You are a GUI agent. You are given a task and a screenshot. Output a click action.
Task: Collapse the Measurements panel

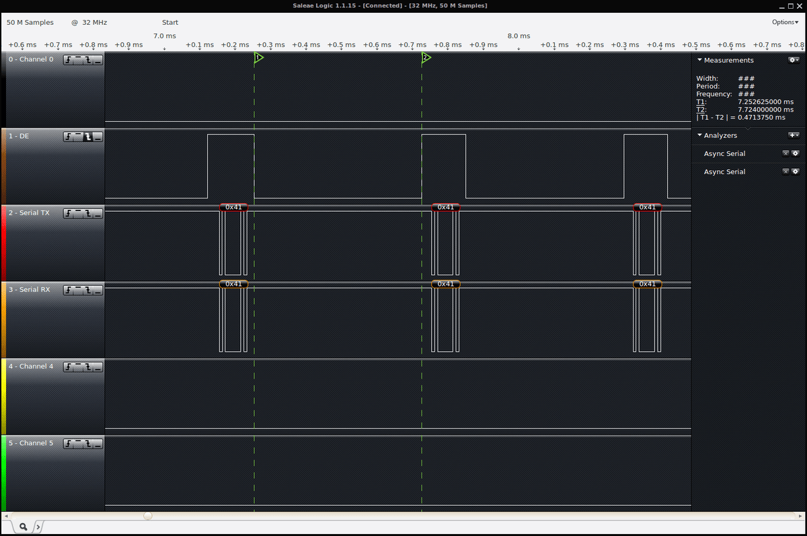tap(699, 60)
